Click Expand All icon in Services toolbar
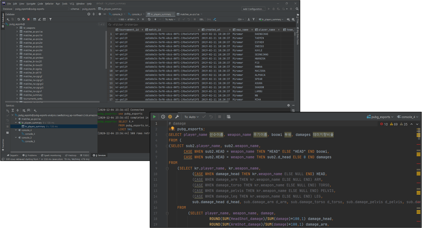Screen dimensions: 422x228 [13, 110]
